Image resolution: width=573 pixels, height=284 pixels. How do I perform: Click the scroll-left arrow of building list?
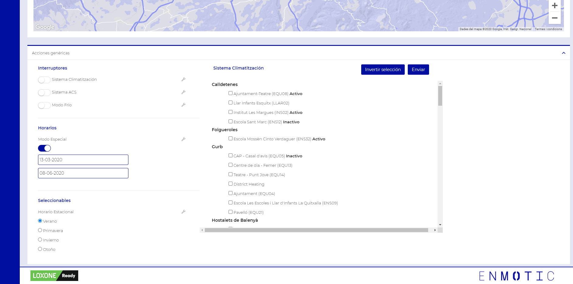(202, 230)
